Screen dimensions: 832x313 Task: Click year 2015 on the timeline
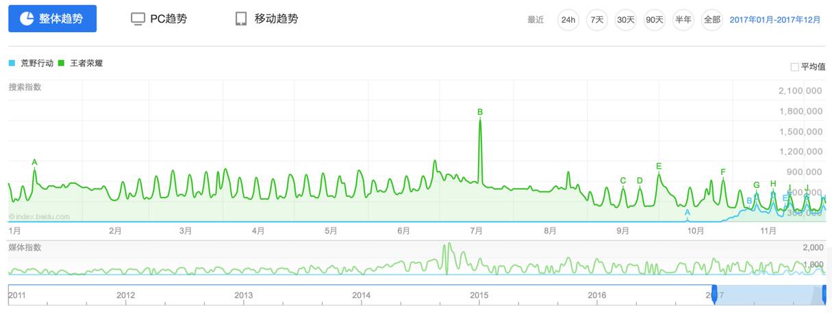(479, 295)
